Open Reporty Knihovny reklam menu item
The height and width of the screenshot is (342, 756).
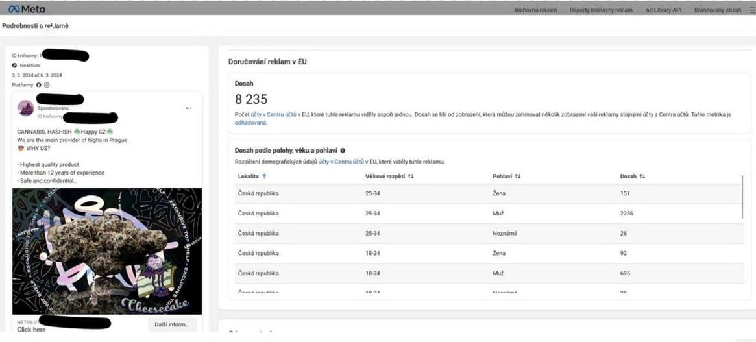(601, 10)
